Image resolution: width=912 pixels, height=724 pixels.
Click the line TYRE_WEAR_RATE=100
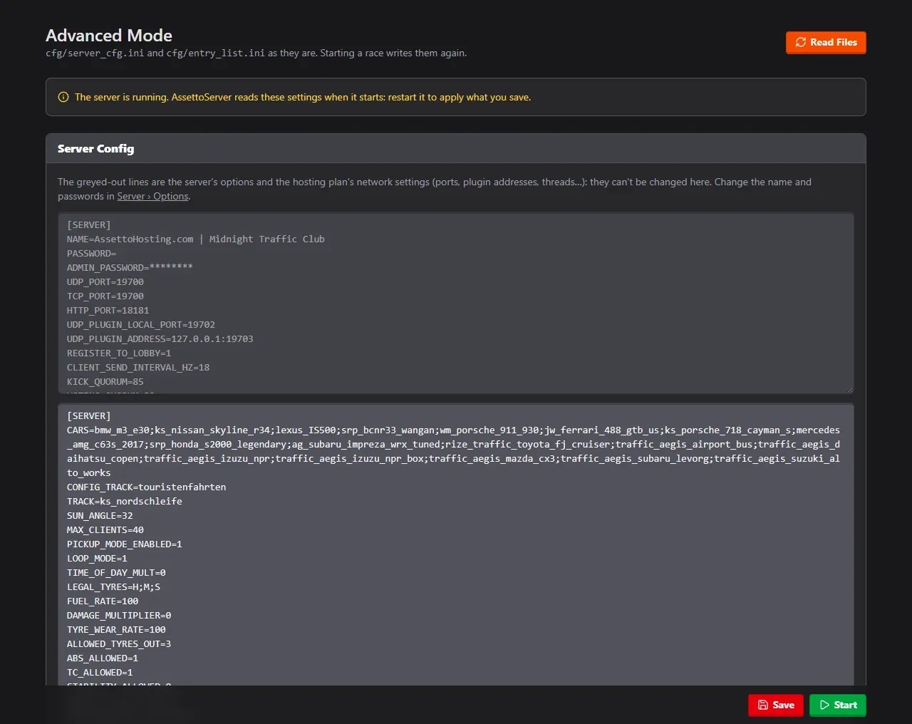tap(116, 629)
